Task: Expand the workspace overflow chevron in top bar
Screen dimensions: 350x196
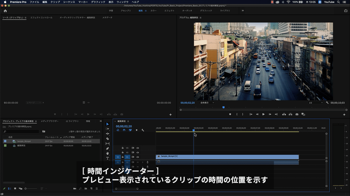Action: pos(243,11)
